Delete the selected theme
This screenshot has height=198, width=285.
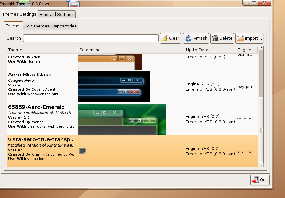click(222, 38)
